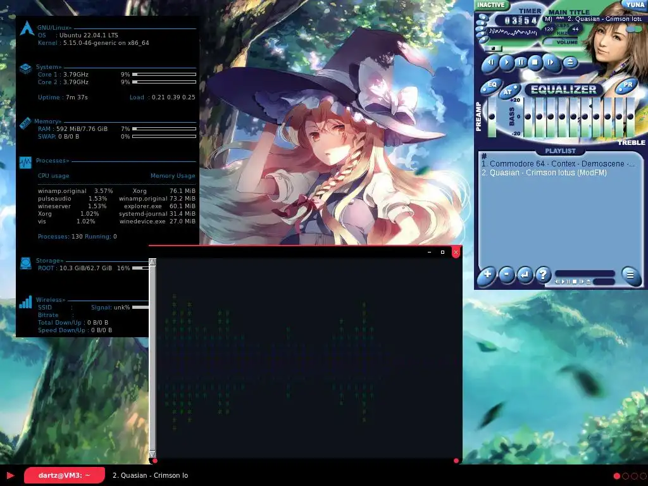Click the PREAMP slider knob

tap(491, 117)
